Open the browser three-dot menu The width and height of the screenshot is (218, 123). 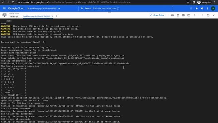[x=215, y=2]
